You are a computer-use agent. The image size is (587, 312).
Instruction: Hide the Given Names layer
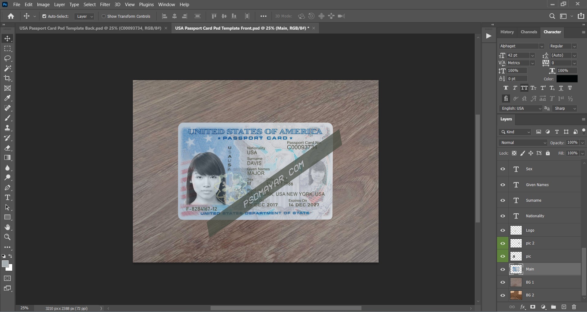click(503, 185)
